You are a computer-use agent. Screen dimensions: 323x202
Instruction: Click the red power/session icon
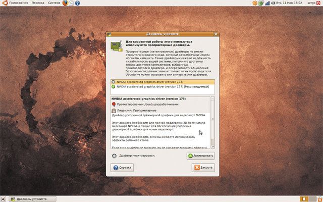pos(318,3)
